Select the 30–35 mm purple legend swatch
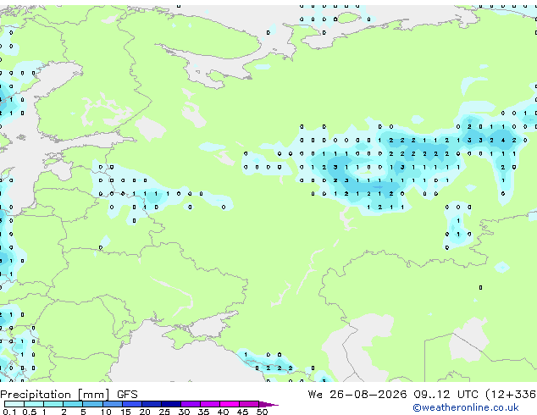 tap(191, 404)
